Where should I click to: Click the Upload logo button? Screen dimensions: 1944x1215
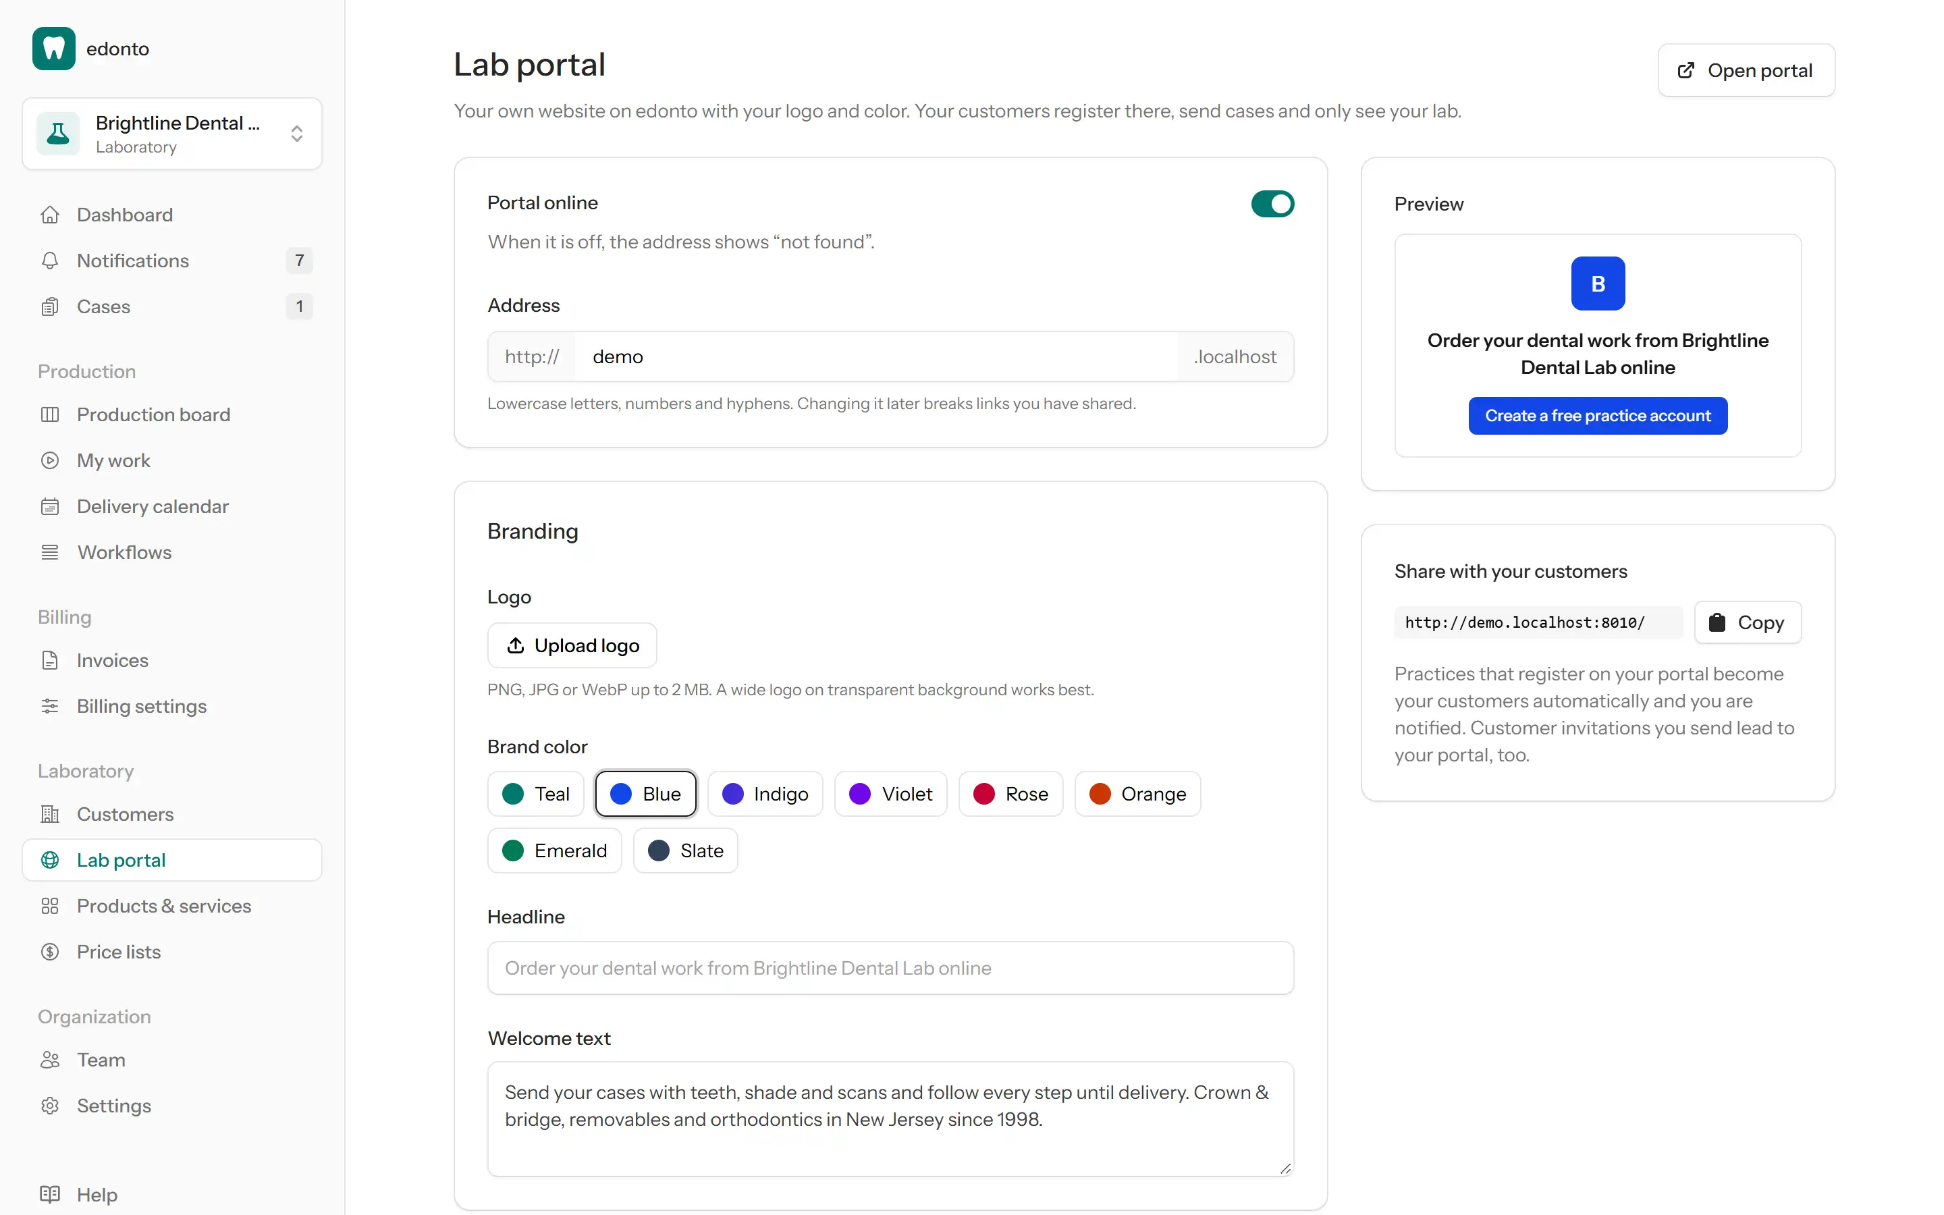[572, 645]
